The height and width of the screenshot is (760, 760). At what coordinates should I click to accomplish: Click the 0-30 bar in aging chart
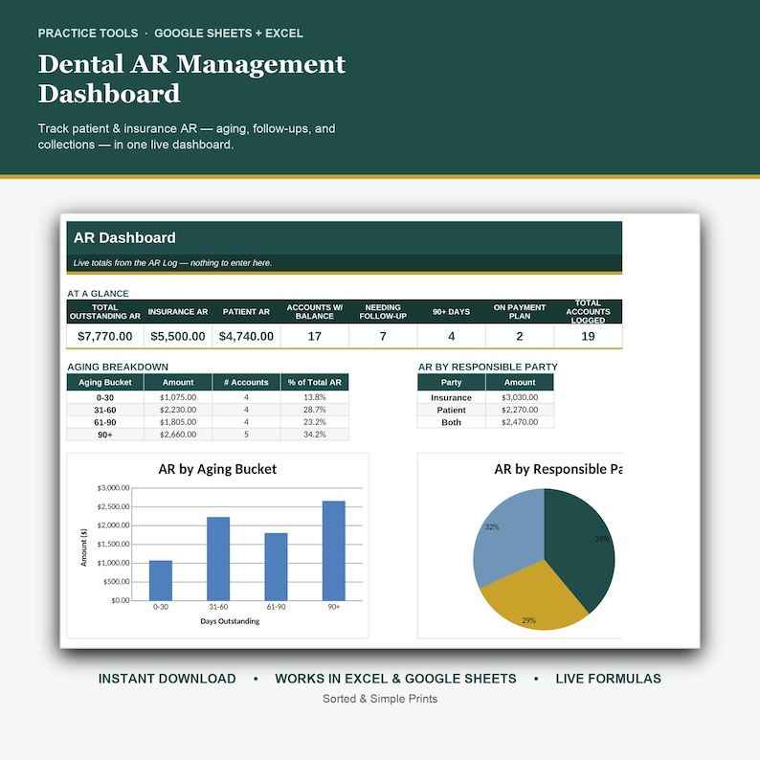click(161, 580)
